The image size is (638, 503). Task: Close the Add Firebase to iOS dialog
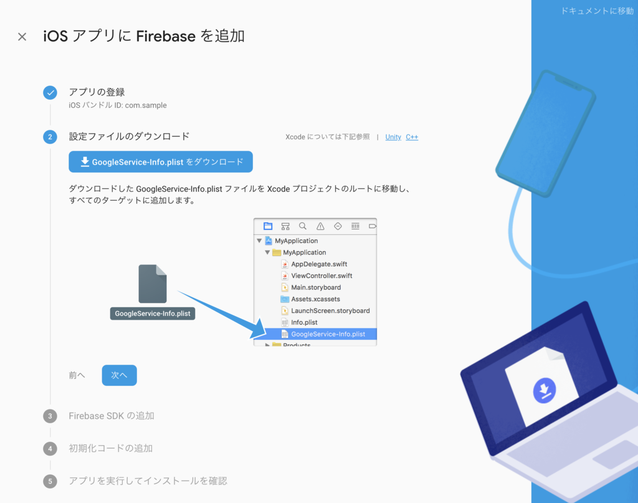click(x=22, y=37)
